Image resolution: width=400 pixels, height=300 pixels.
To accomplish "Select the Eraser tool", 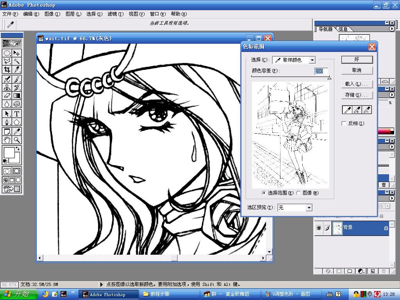I will [7, 96].
